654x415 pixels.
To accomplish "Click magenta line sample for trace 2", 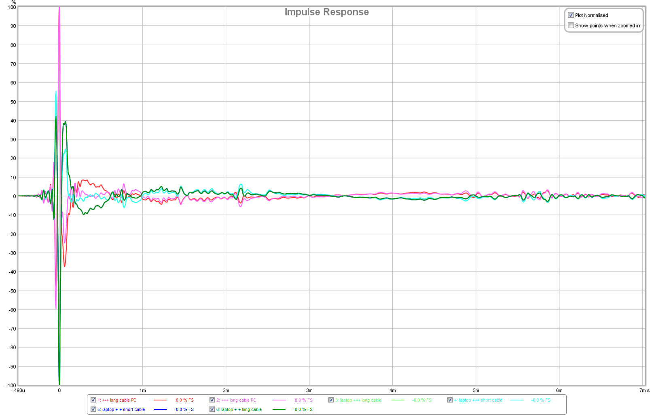I will (x=279, y=400).
